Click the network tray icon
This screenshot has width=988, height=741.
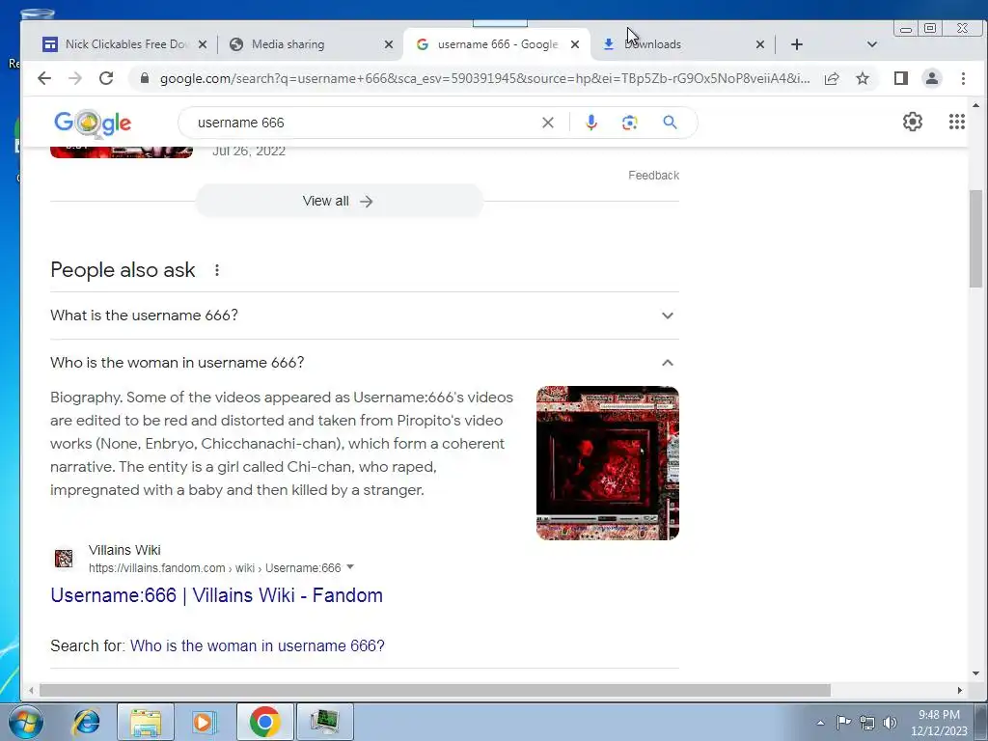[x=867, y=723]
